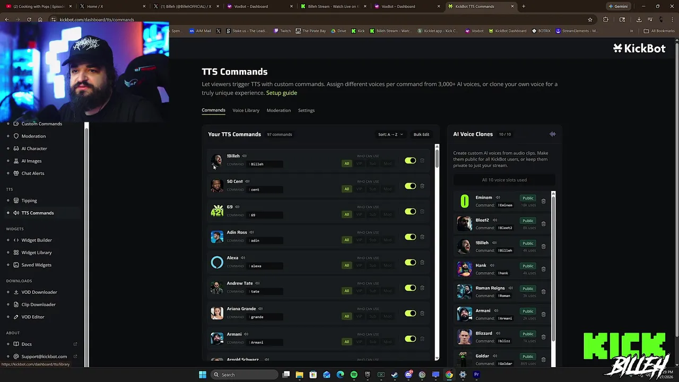Open the Setup guide link

pyautogui.click(x=281, y=93)
